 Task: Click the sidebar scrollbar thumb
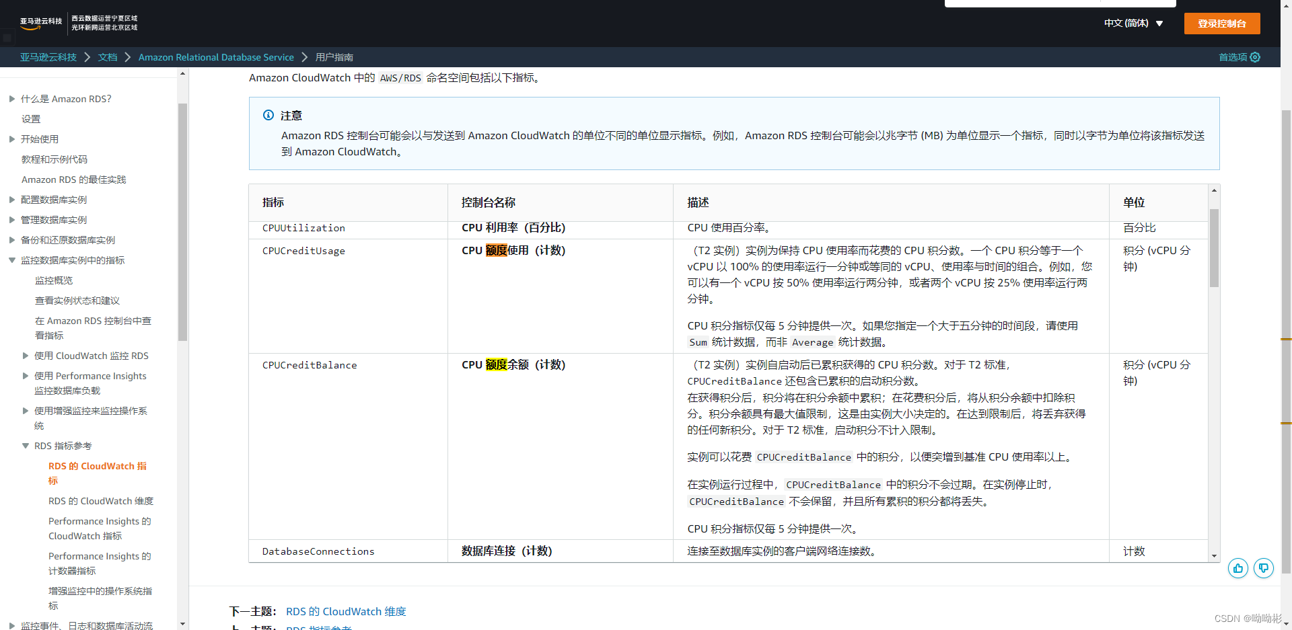coord(182,222)
